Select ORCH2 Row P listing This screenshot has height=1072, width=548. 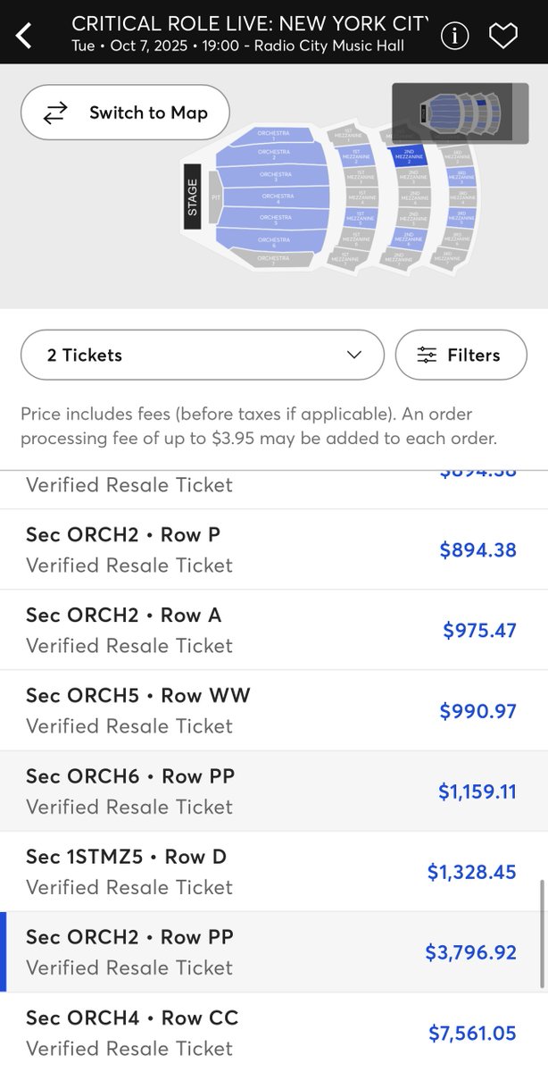tap(274, 549)
